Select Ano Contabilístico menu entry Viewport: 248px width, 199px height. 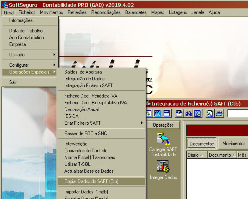pos(30,38)
